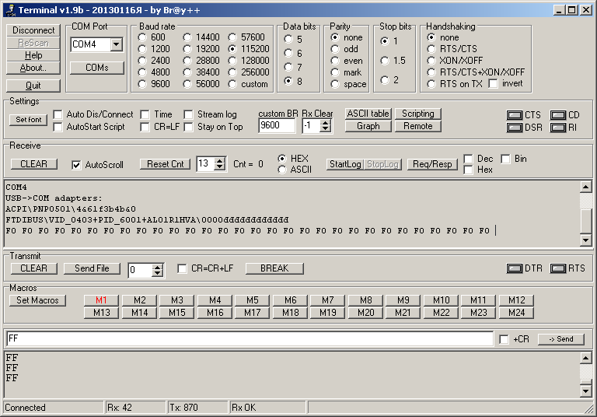This screenshot has width=597, height=417.
Task: Run the M1 macro
Action: pos(101,300)
